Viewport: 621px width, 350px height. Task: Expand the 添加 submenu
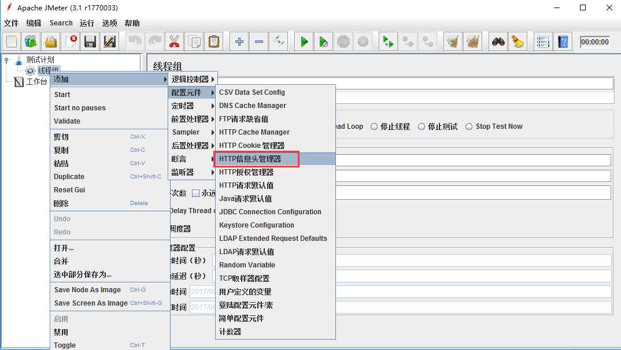point(110,80)
